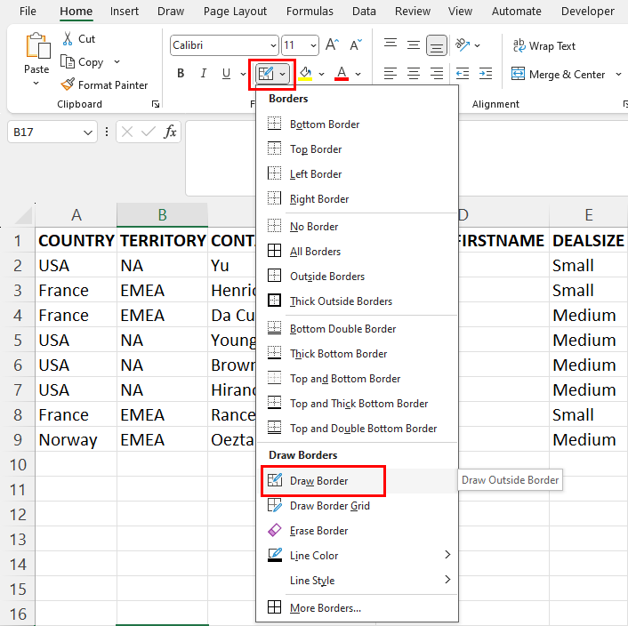The height and width of the screenshot is (626, 628).
Task: Switch to the Review tab
Action: point(413,12)
